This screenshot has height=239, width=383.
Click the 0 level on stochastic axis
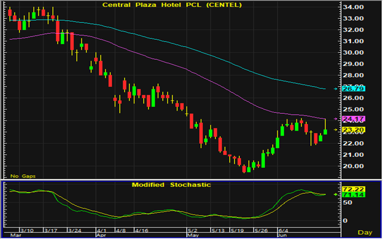345,220
